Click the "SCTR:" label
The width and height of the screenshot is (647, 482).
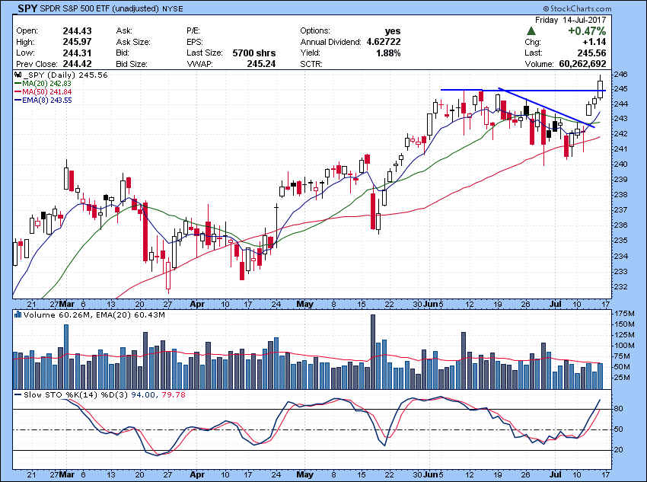point(311,64)
